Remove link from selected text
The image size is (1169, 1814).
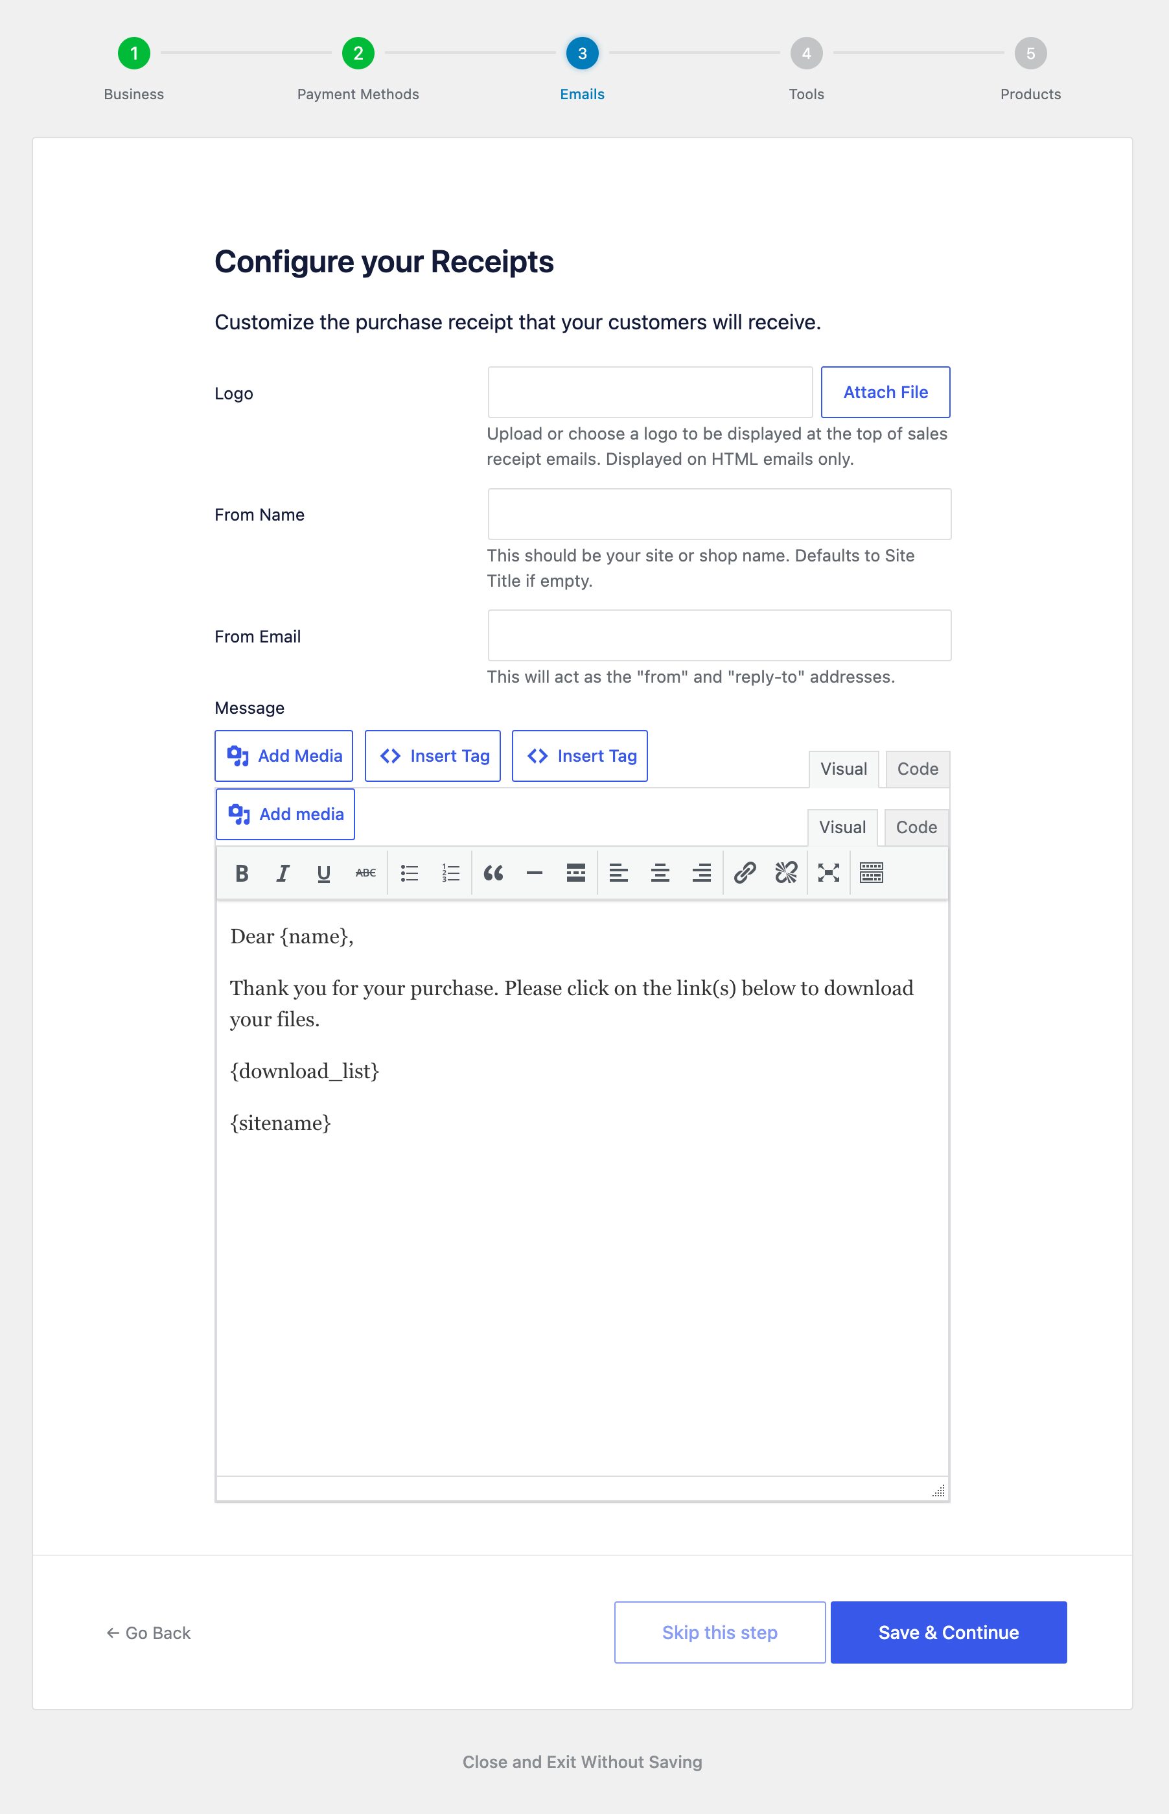coord(787,873)
